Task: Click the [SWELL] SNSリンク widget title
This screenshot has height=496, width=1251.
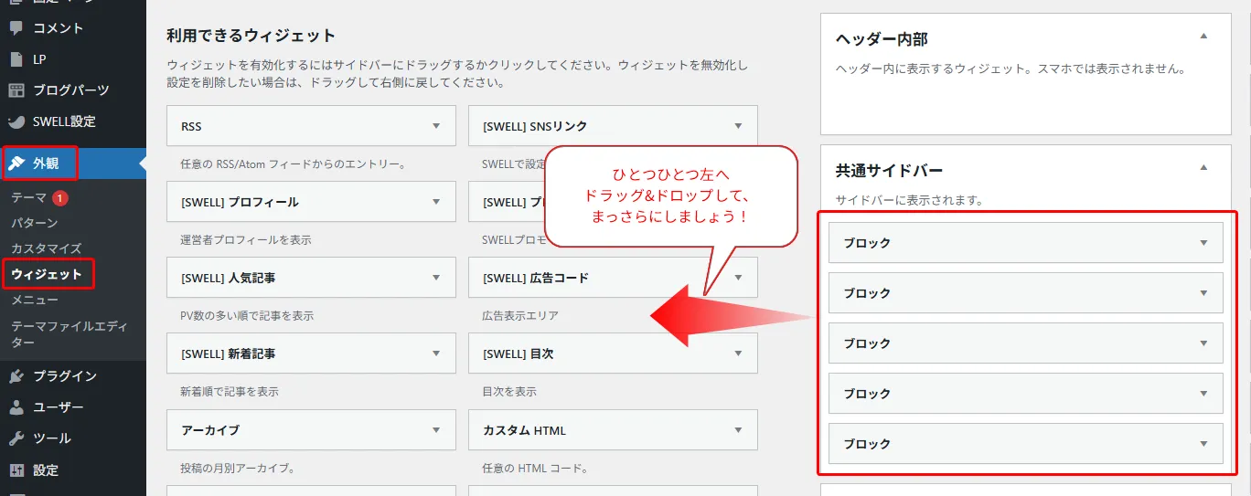Action: (535, 126)
